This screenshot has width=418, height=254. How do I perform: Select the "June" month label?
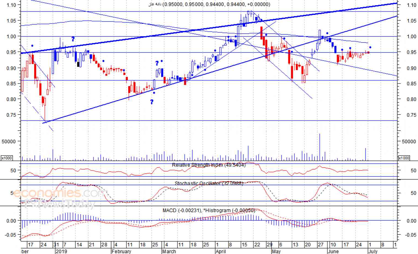333,251
